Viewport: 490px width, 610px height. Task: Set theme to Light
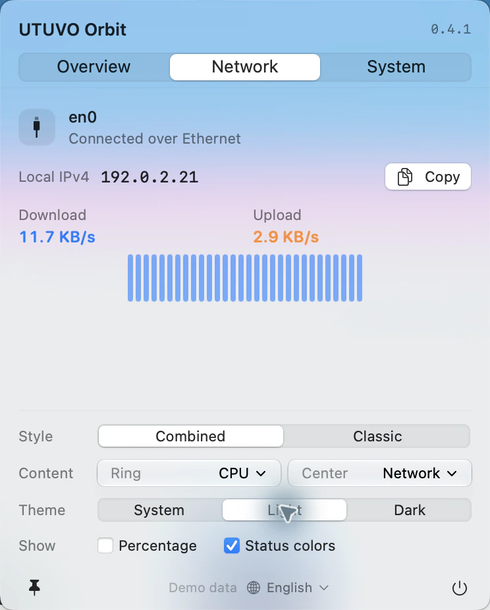pos(285,510)
